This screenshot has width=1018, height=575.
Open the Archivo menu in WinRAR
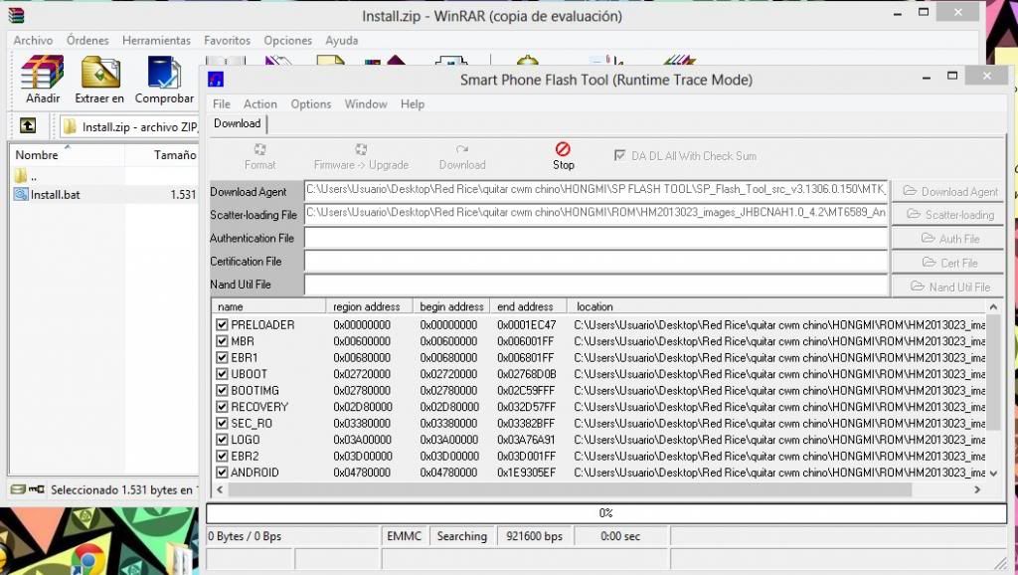click(x=33, y=40)
